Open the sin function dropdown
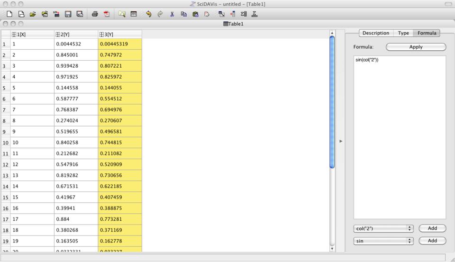 click(x=383, y=241)
